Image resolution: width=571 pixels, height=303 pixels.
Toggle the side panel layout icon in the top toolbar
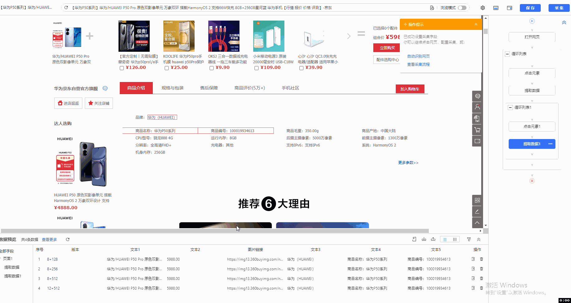tap(510, 8)
